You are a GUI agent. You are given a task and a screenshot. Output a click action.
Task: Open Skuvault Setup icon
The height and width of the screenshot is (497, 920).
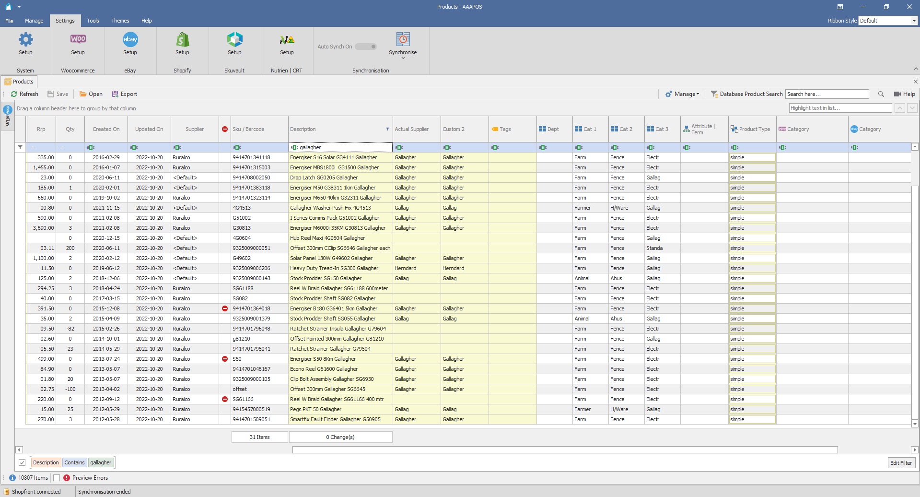pos(234,39)
